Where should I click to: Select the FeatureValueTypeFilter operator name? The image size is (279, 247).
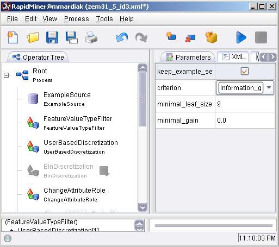tap(78, 119)
